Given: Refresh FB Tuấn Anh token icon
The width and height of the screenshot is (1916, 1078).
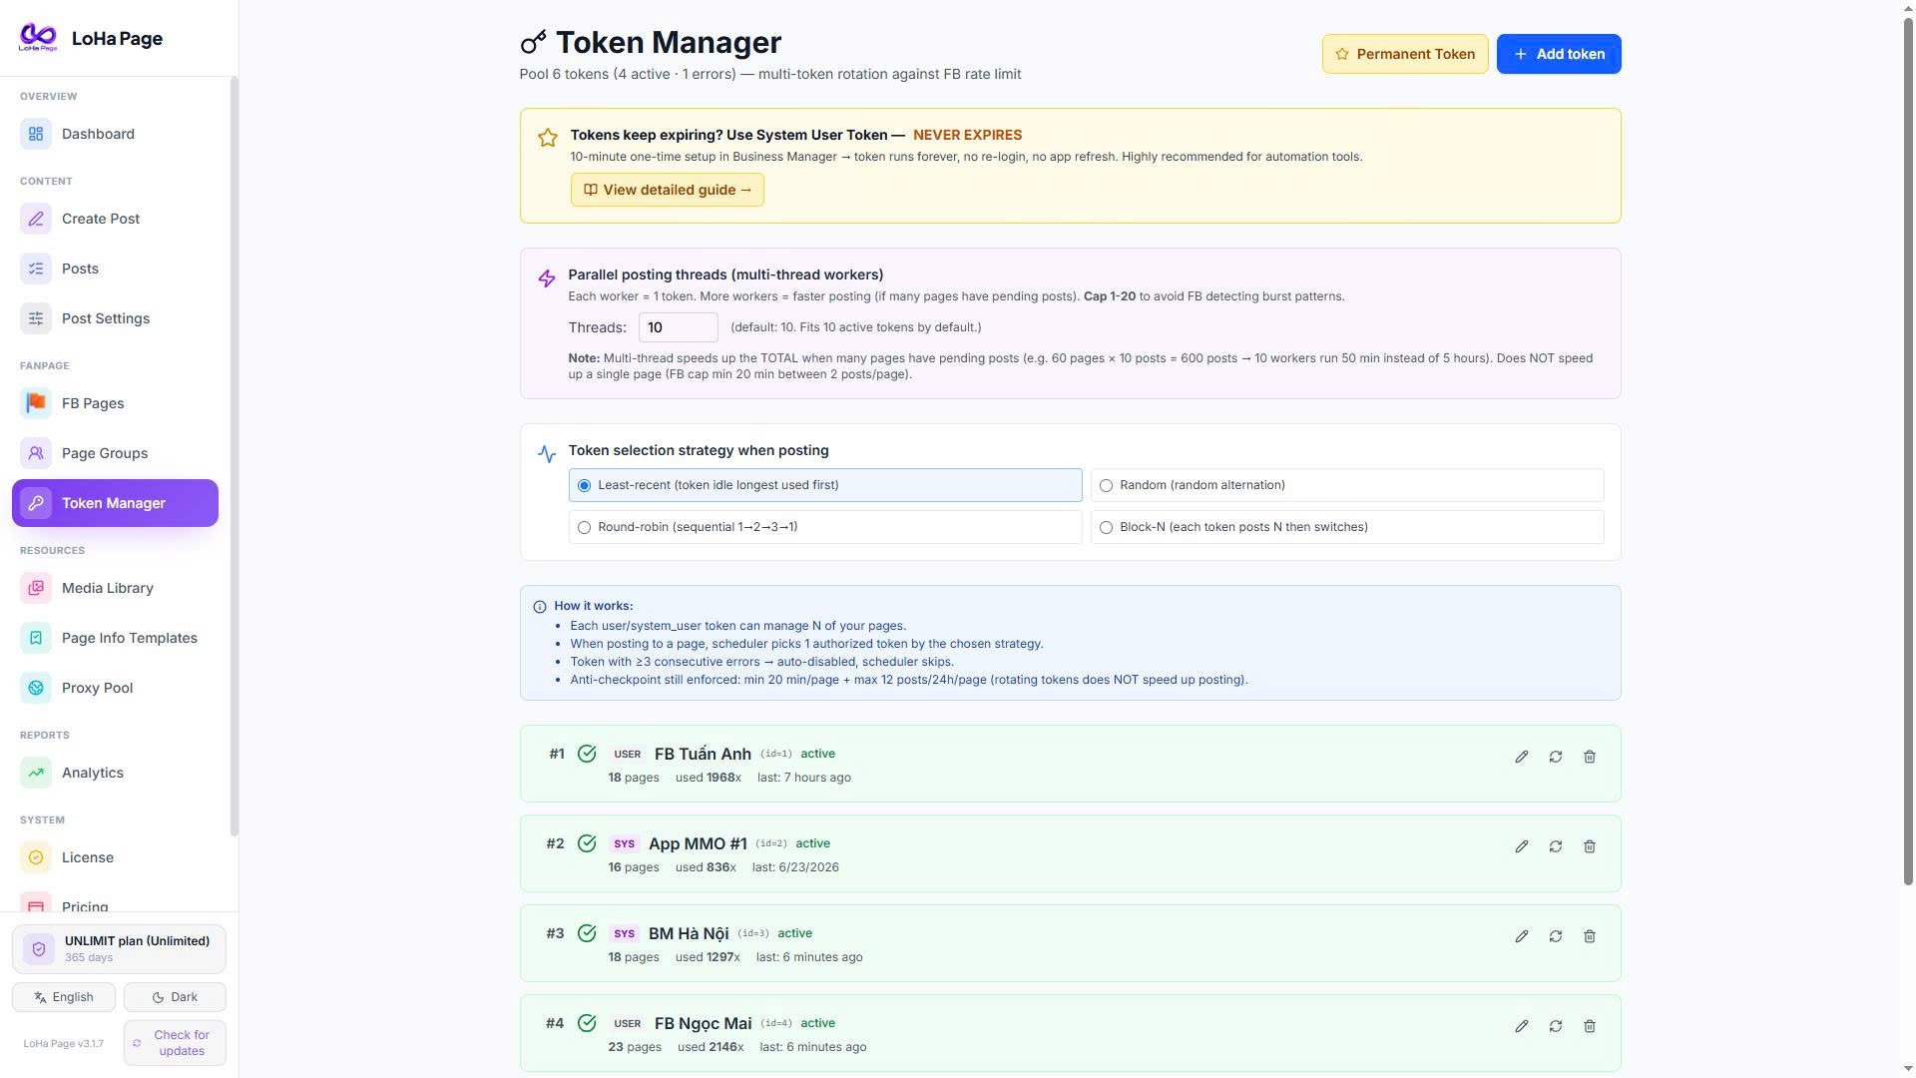Looking at the screenshot, I should coord(1556,757).
